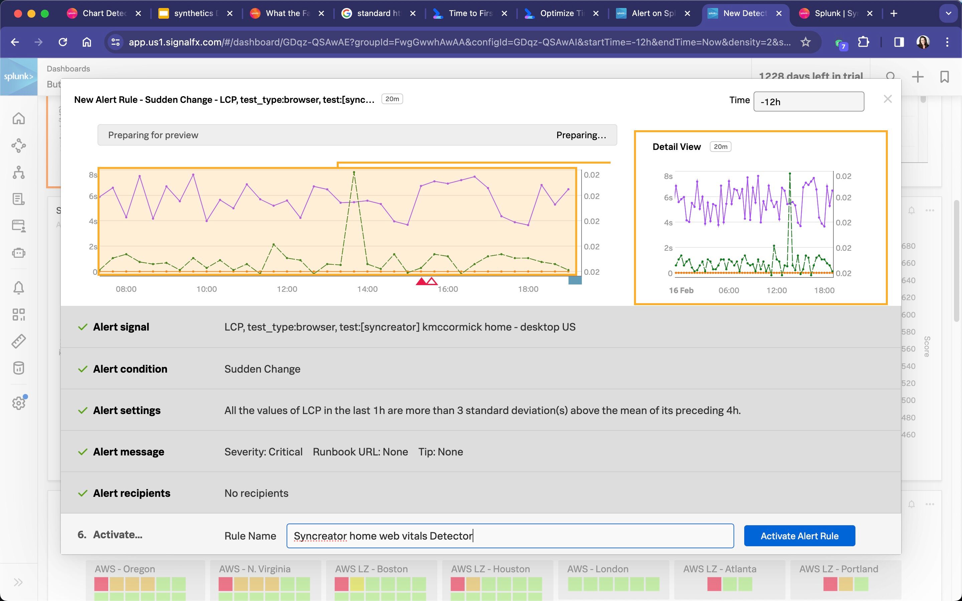
Task: Open the Synthetics robot icon in sidebar
Action: click(x=19, y=253)
